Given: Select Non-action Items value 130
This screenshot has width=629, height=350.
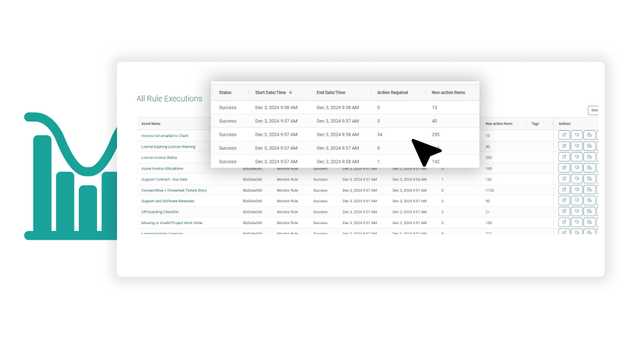Looking at the screenshot, I should tap(488, 223).
